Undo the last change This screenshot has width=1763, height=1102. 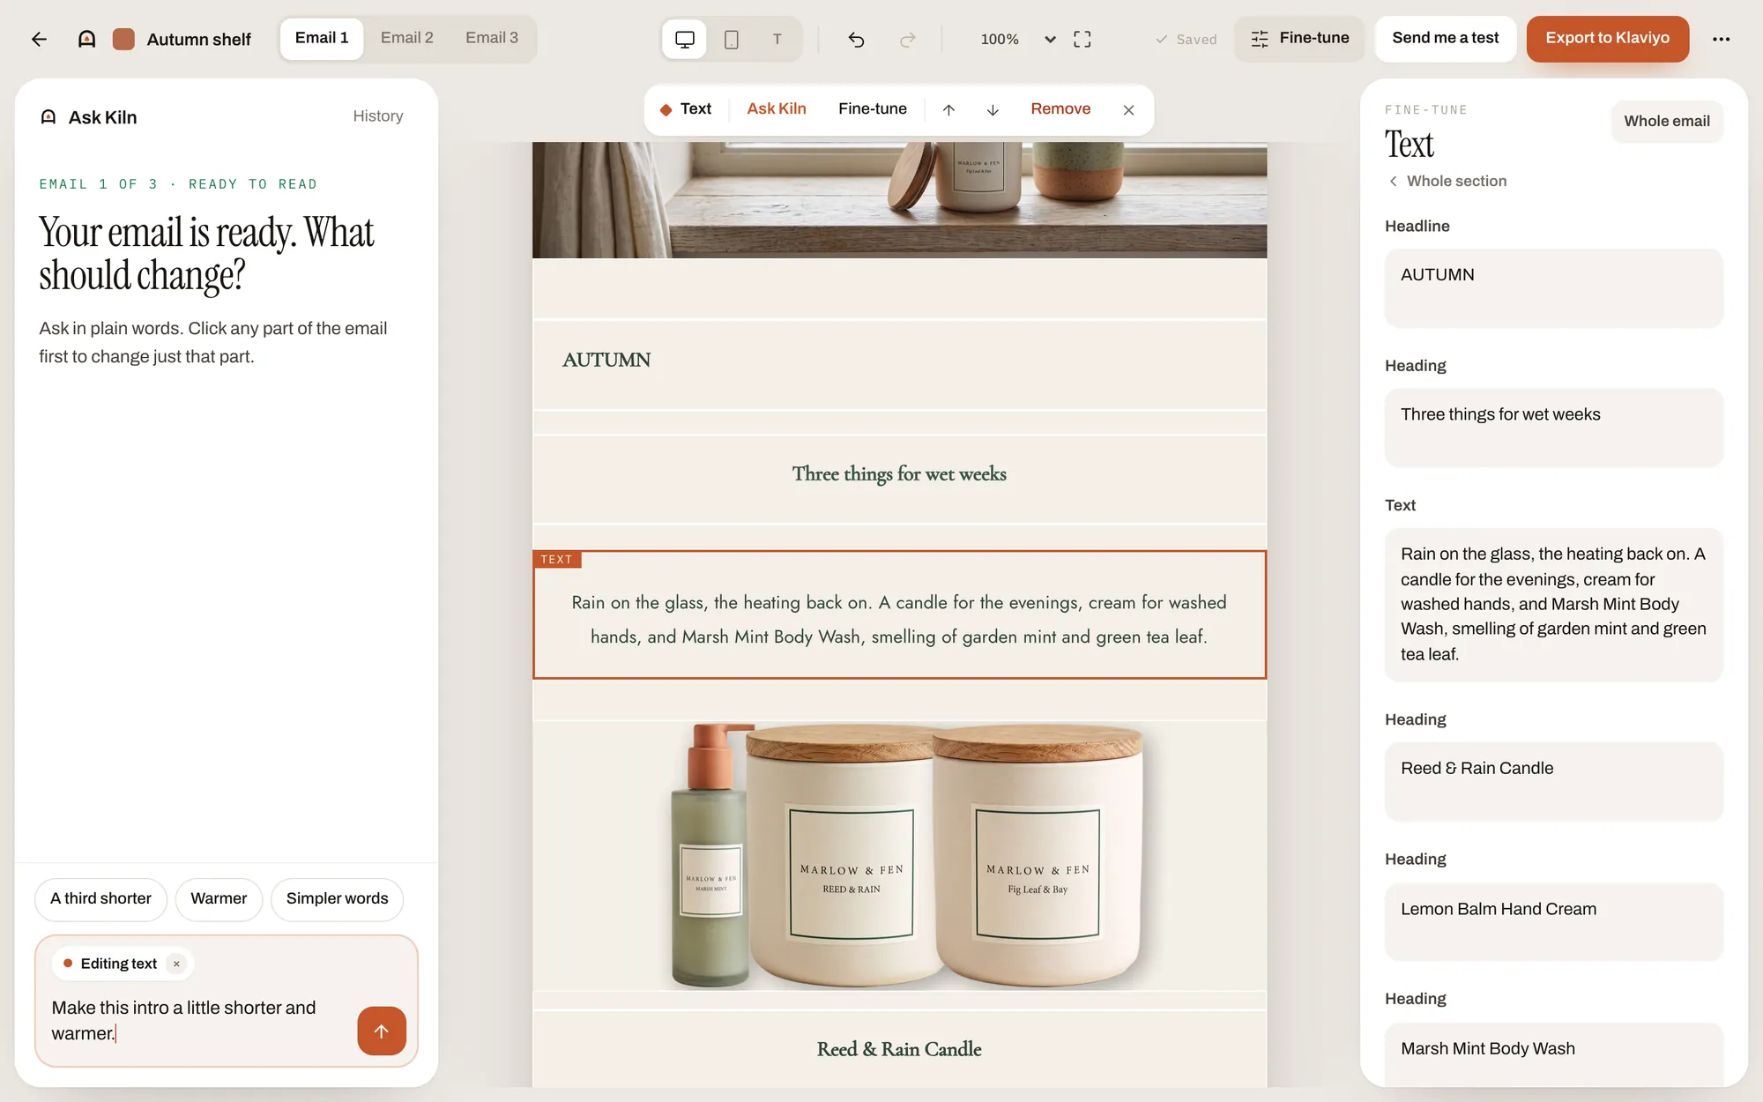tap(856, 39)
